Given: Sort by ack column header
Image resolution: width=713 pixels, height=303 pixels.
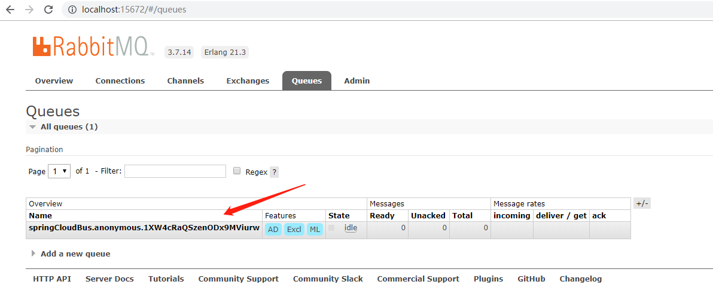Looking at the screenshot, I should 599,215.
